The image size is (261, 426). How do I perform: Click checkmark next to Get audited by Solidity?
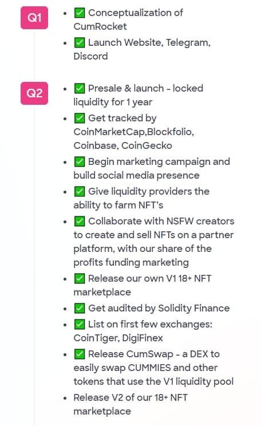pos(80,308)
